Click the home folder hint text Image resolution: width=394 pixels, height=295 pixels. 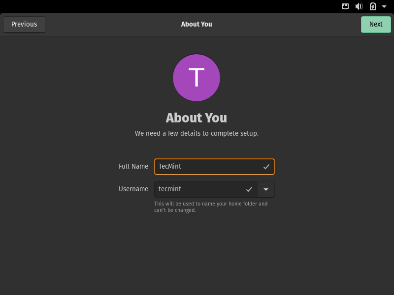(211, 207)
